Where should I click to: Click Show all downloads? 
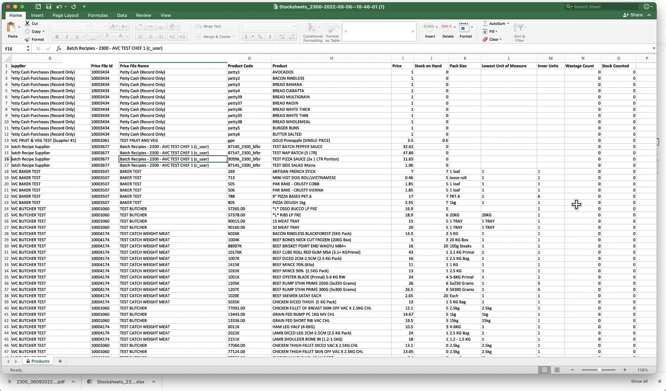point(639,381)
